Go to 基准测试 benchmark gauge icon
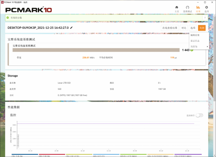 point(187,9)
